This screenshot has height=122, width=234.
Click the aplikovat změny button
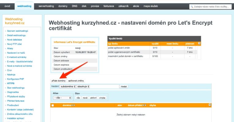[76, 81]
